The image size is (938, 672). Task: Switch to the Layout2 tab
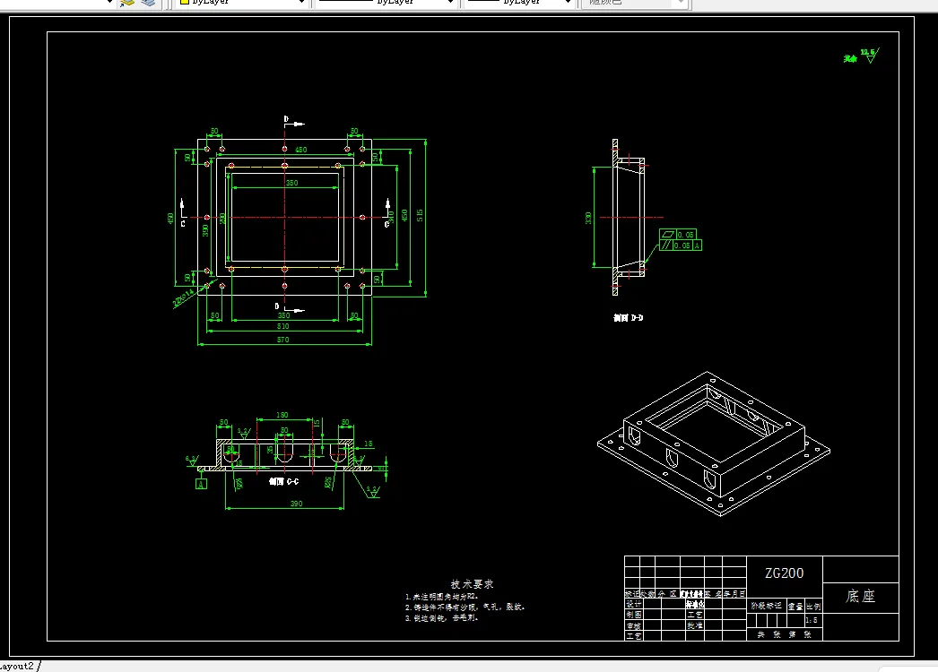click(17, 666)
